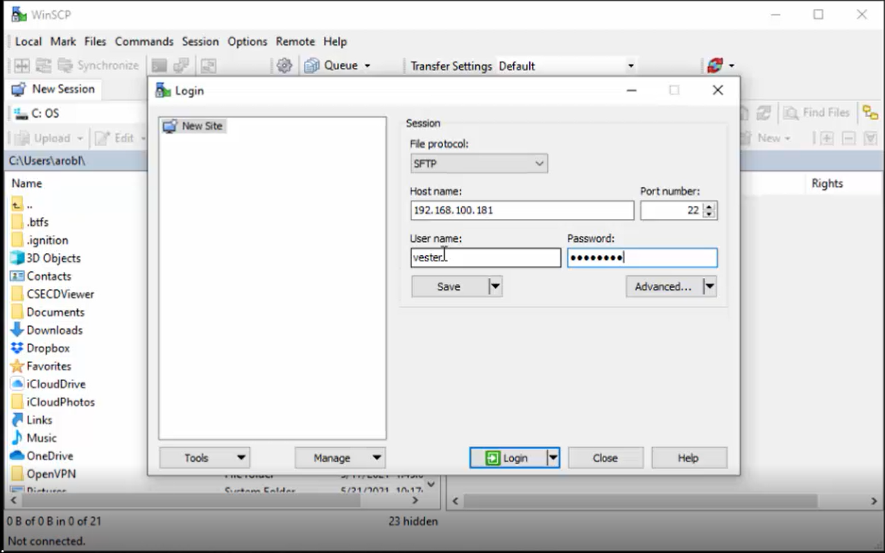Click the Queue toolbar icon
This screenshot has height=553, width=885.
coord(311,66)
